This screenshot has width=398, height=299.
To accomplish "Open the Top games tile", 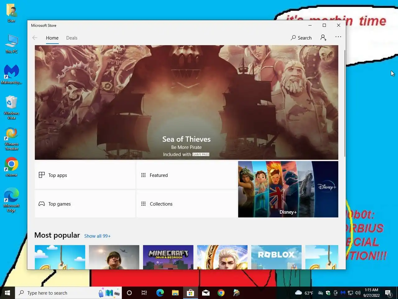I will (85, 204).
